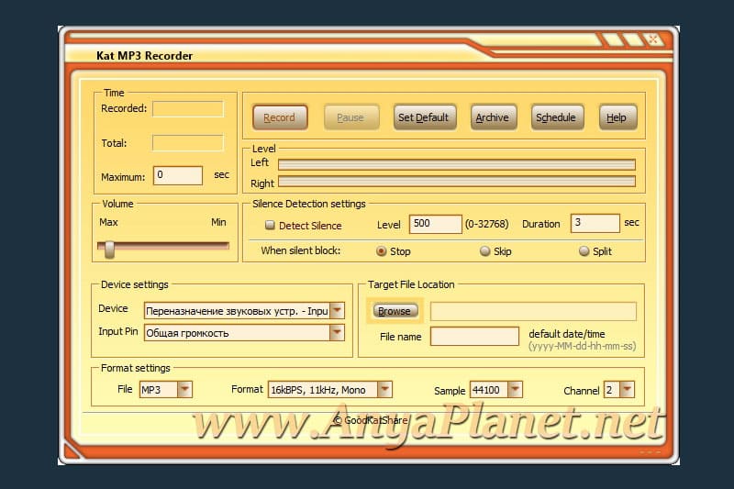Open the Format 16kBPS dropdown
The image size is (734, 489).
384,389
